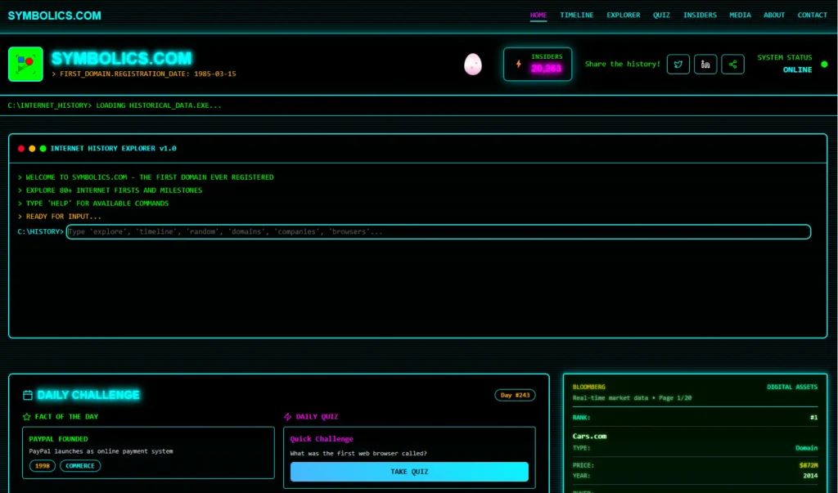Open the Contact navigation link

click(x=812, y=15)
